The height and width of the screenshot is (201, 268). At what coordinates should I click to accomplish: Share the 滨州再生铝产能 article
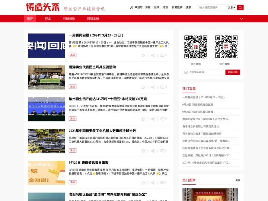153,119
